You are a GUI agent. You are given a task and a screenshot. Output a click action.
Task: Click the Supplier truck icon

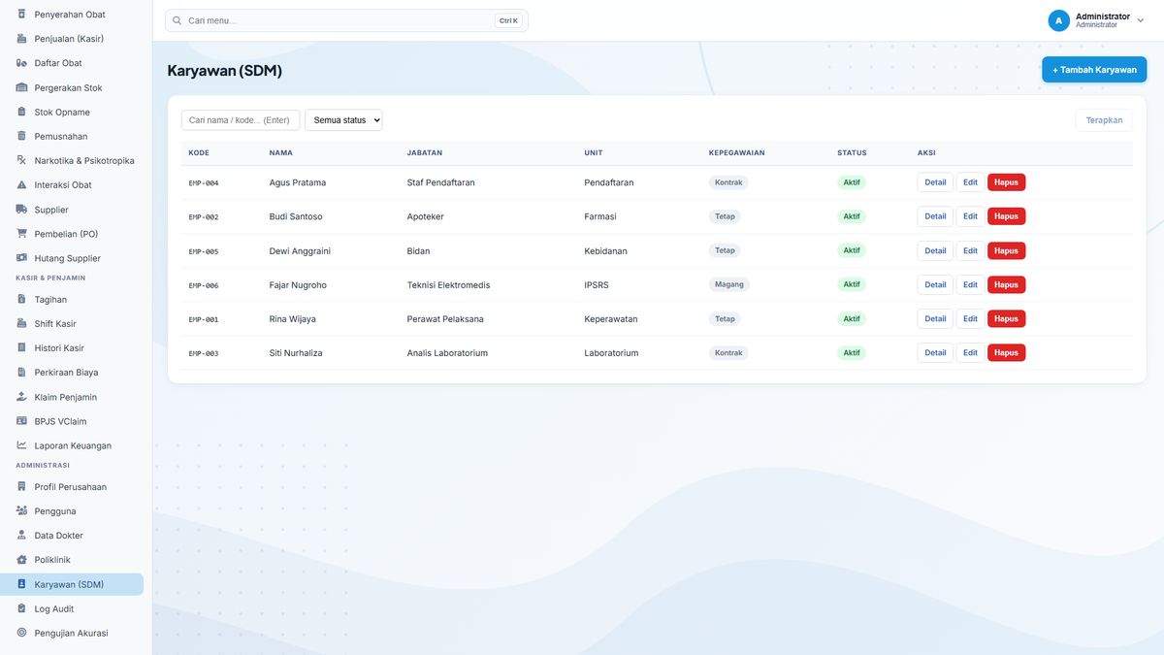tap(21, 210)
